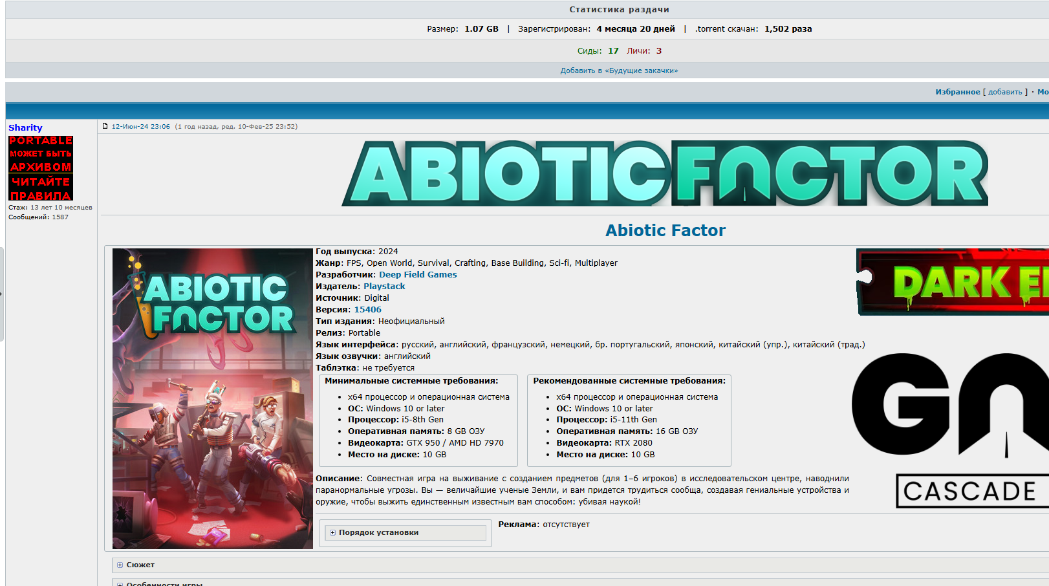Click the Оперативная память: 16 GB line
The image size is (1049, 586).
[x=627, y=431]
